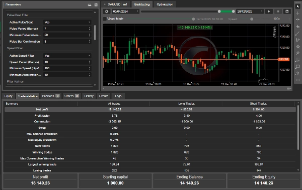Viewport: 302px width, 190px height.
Task: Open the end date 20/12/2025 picker
Action: (250, 12)
